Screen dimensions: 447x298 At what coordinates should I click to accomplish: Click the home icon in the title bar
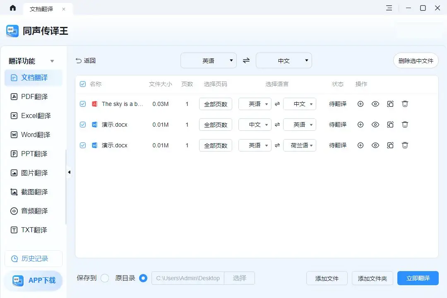(x=12, y=8)
